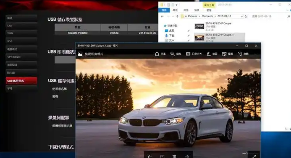Open the Share option in Photos toolbar
The width and height of the screenshot is (291, 158).
coord(160,54)
